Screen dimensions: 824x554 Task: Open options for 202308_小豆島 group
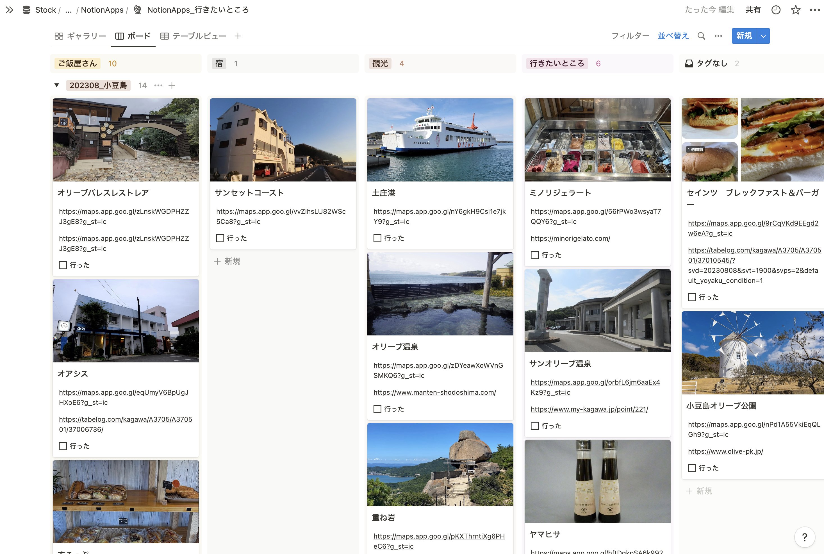[x=158, y=85]
